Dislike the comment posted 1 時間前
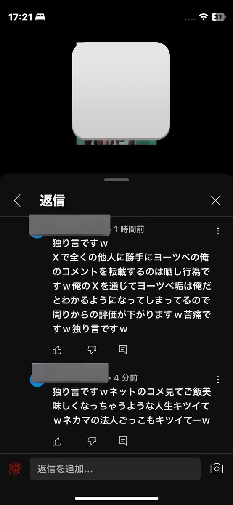 pyautogui.click(x=92, y=349)
